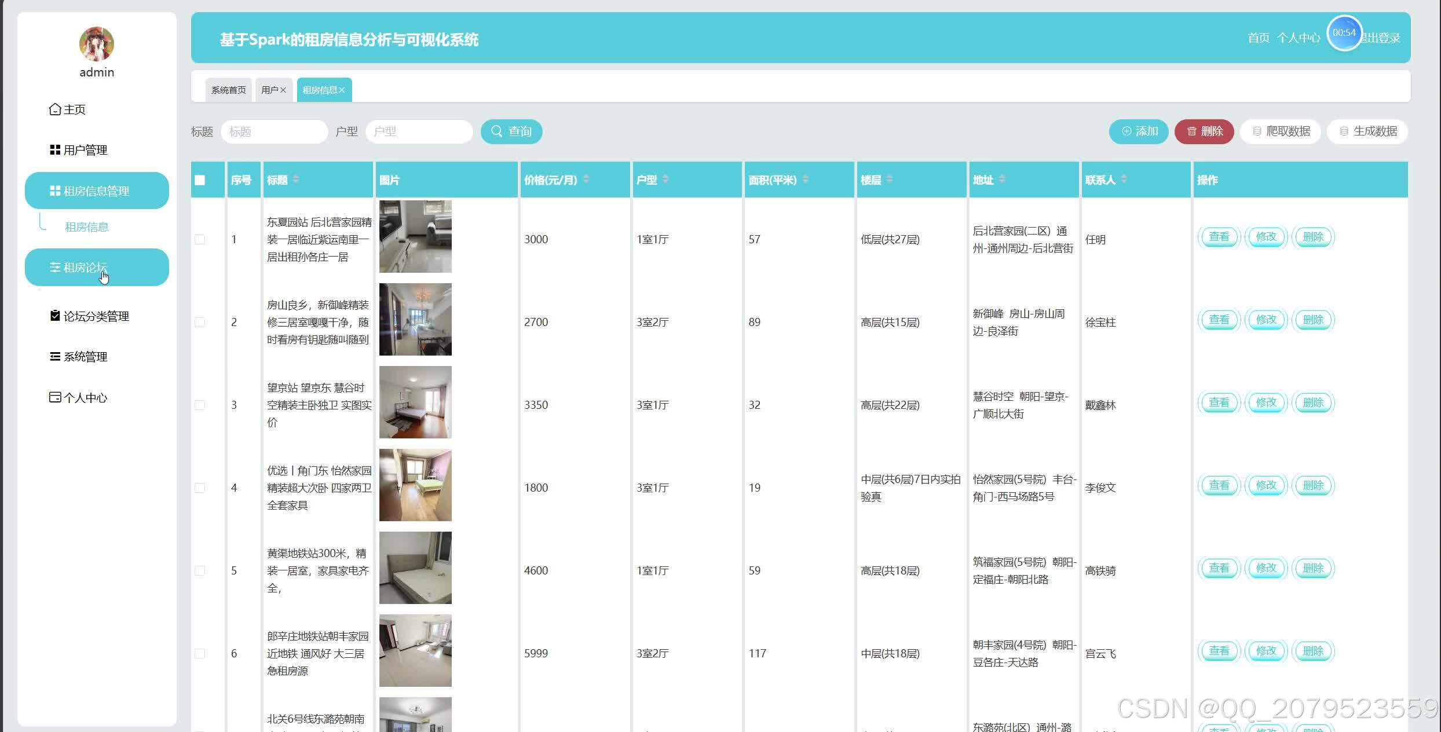The image size is (1441, 732).
Task: Expand the 租房论坛 sidebar menu
Action: click(x=97, y=267)
